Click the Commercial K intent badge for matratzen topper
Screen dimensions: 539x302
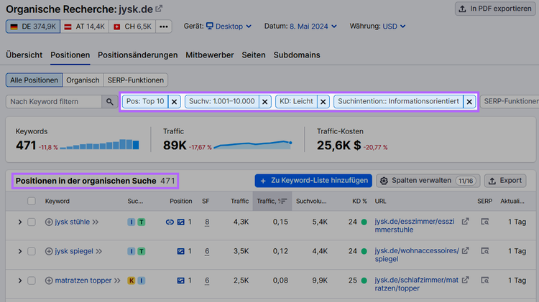(x=132, y=280)
